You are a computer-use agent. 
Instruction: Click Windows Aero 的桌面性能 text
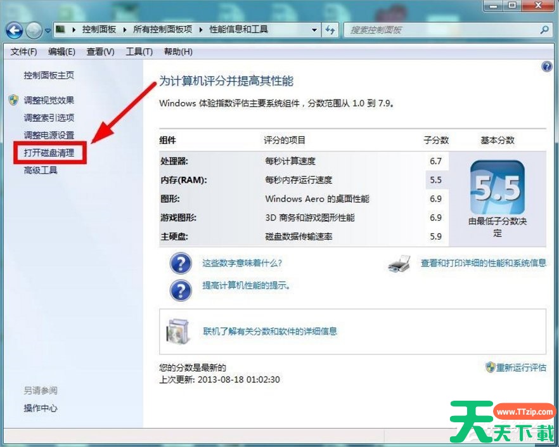[318, 198]
